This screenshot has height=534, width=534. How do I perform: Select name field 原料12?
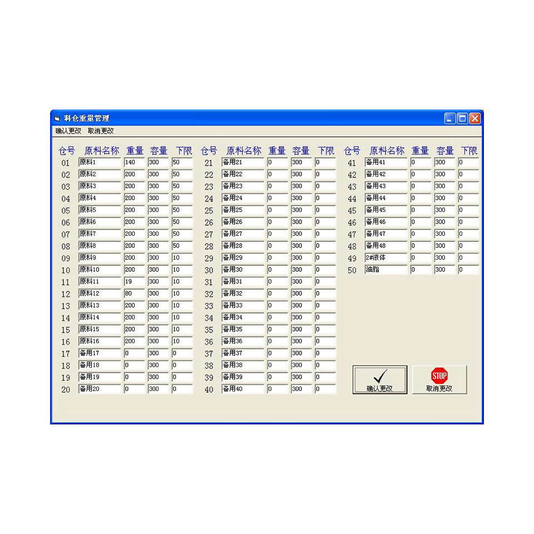[100, 294]
